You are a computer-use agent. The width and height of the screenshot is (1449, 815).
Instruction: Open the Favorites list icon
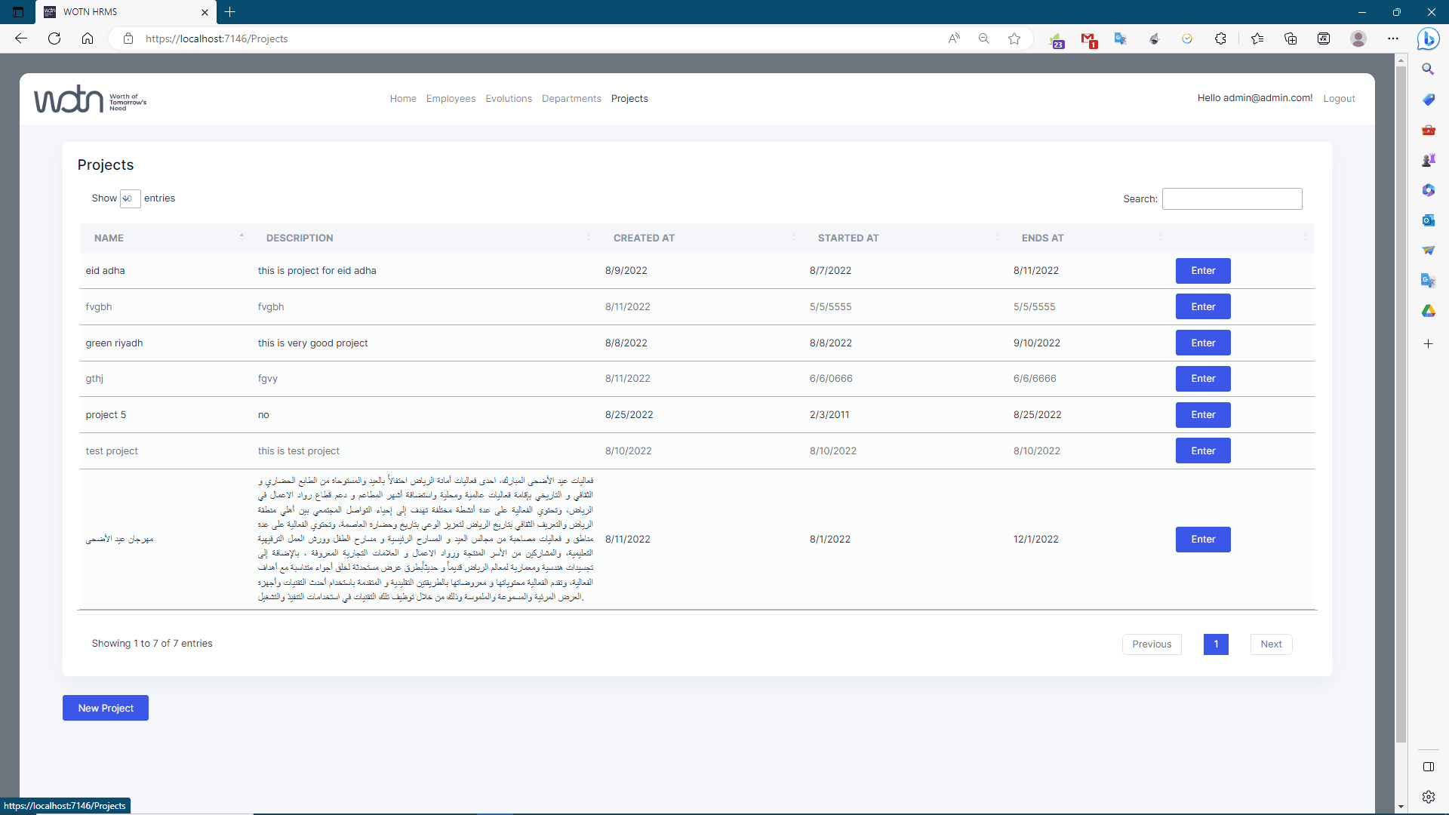pos(1257,38)
